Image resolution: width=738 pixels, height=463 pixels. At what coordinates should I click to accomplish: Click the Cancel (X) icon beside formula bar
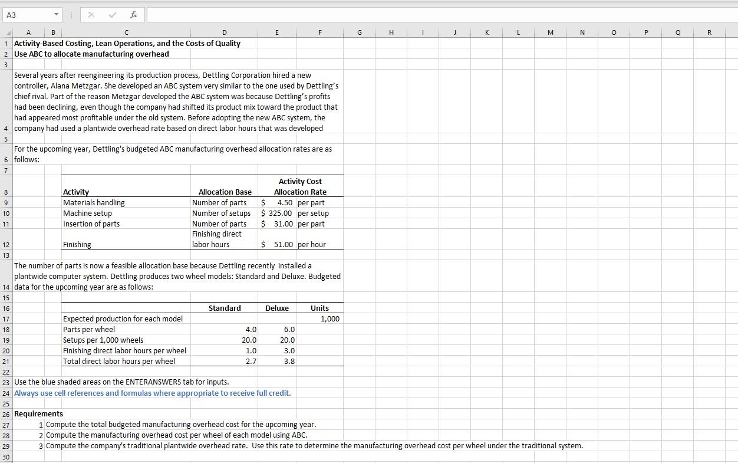pyautogui.click(x=91, y=14)
